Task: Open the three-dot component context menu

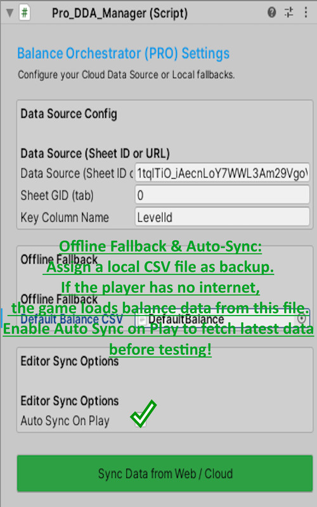Action: 306,13
